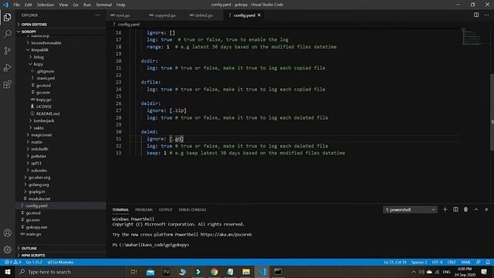This screenshot has width=494, height=278.
Task: Switch to the delmd.go tab
Action: (204, 15)
